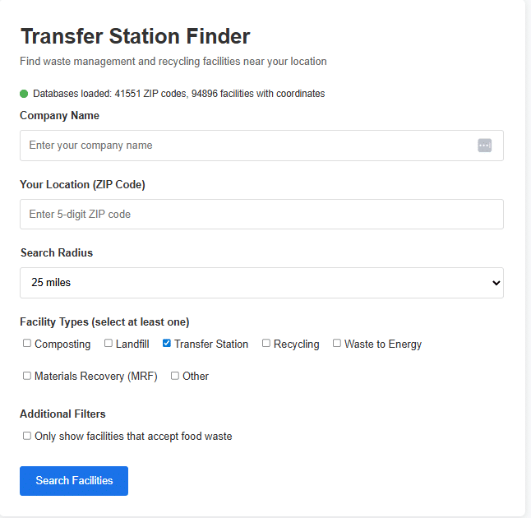531x518 pixels.
Task: Click the Additional Filters section heading
Action: pyautogui.click(x=62, y=414)
